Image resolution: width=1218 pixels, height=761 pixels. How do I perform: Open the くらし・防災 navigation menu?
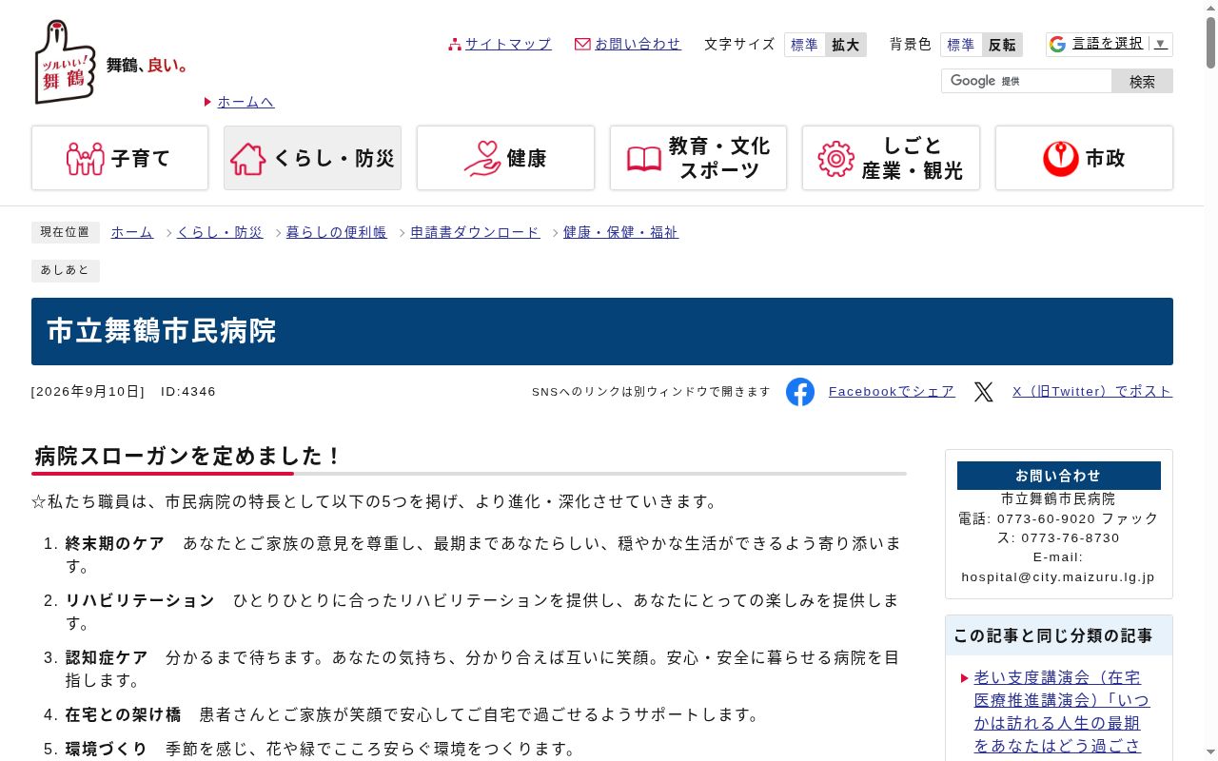click(x=312, y=158)
